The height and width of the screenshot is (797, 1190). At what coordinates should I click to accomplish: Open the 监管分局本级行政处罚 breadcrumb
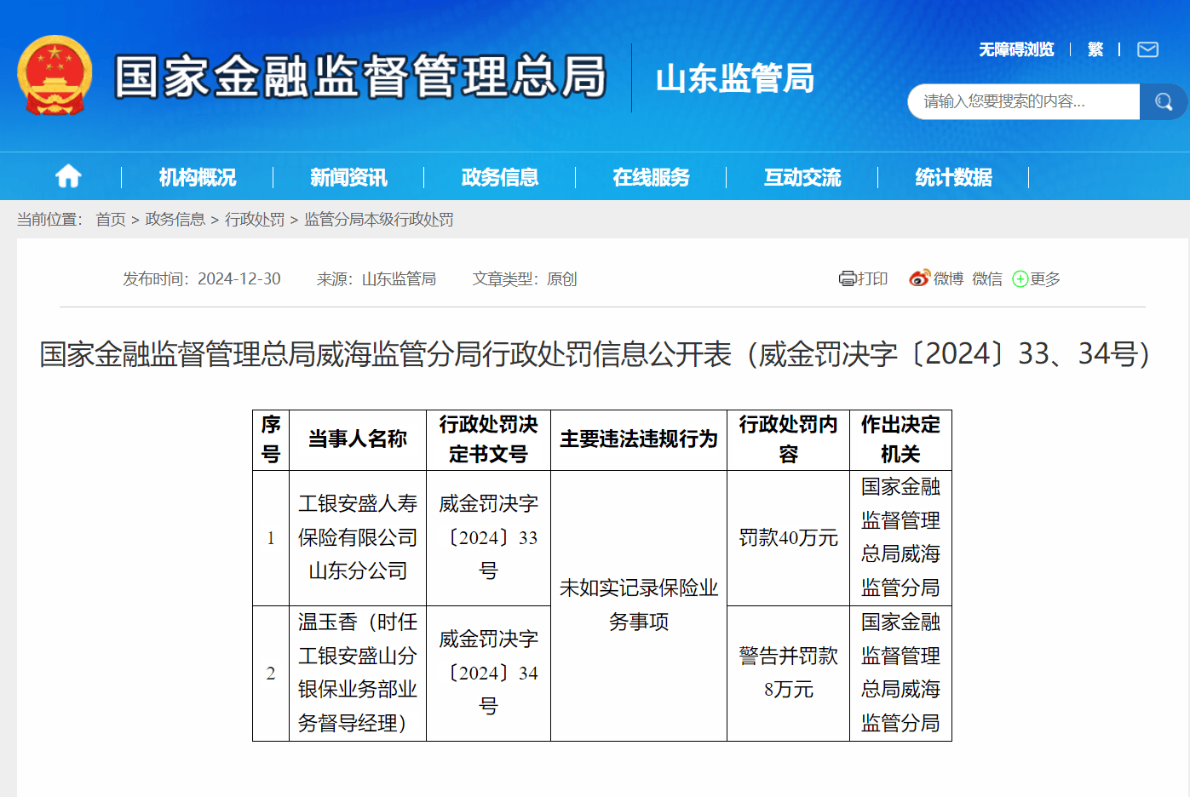378,219
